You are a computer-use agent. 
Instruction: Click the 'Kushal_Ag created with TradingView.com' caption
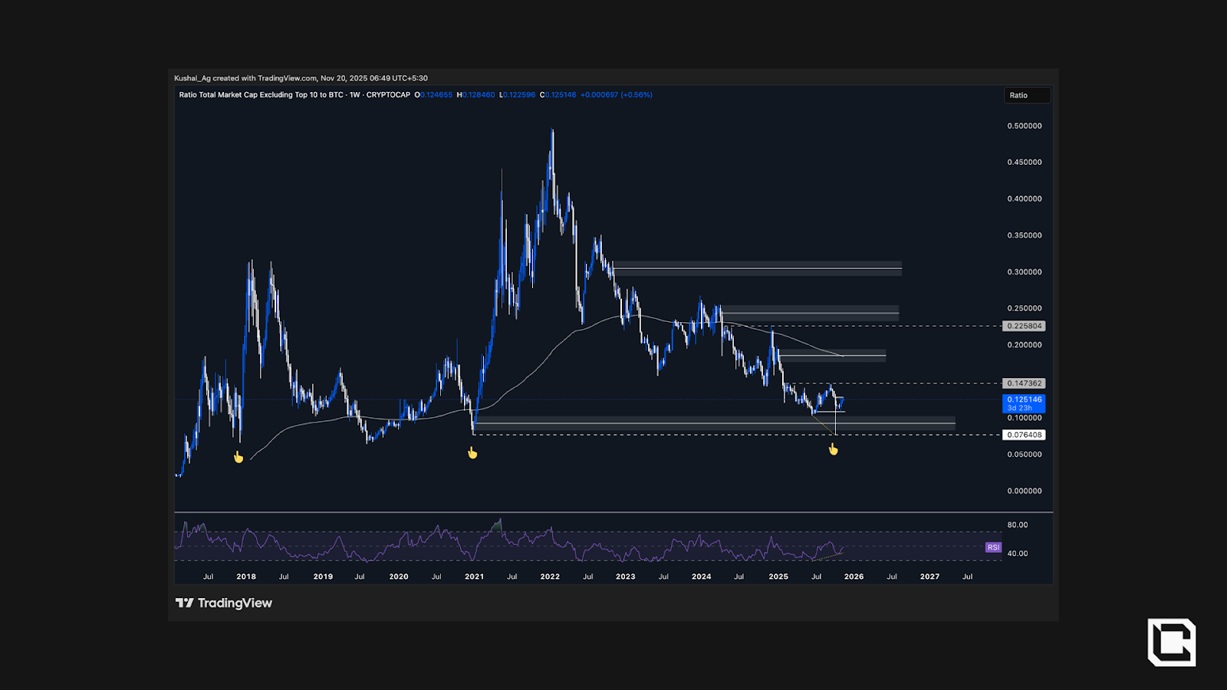click(x=245, y=78)
